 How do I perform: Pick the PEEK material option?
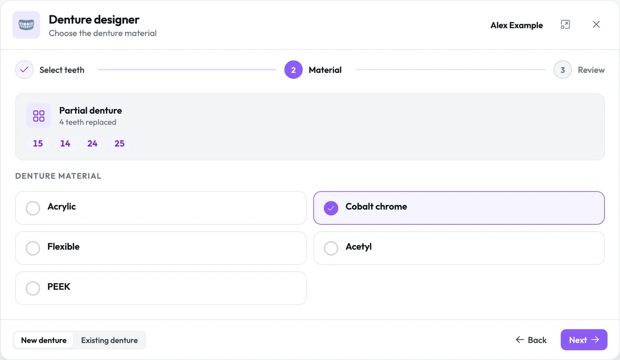coord(161,288)
